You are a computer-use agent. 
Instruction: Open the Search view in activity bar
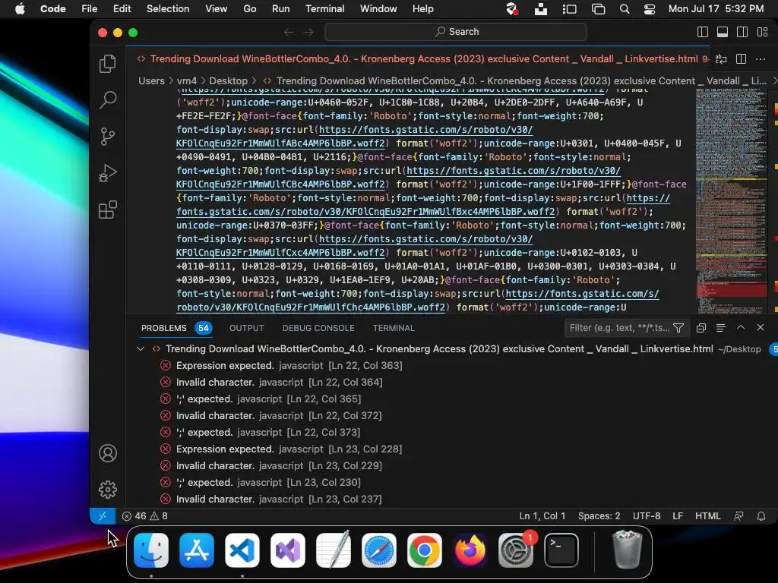point(108,99)
